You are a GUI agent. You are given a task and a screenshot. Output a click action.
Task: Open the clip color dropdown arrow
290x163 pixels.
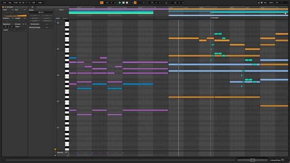5,7
